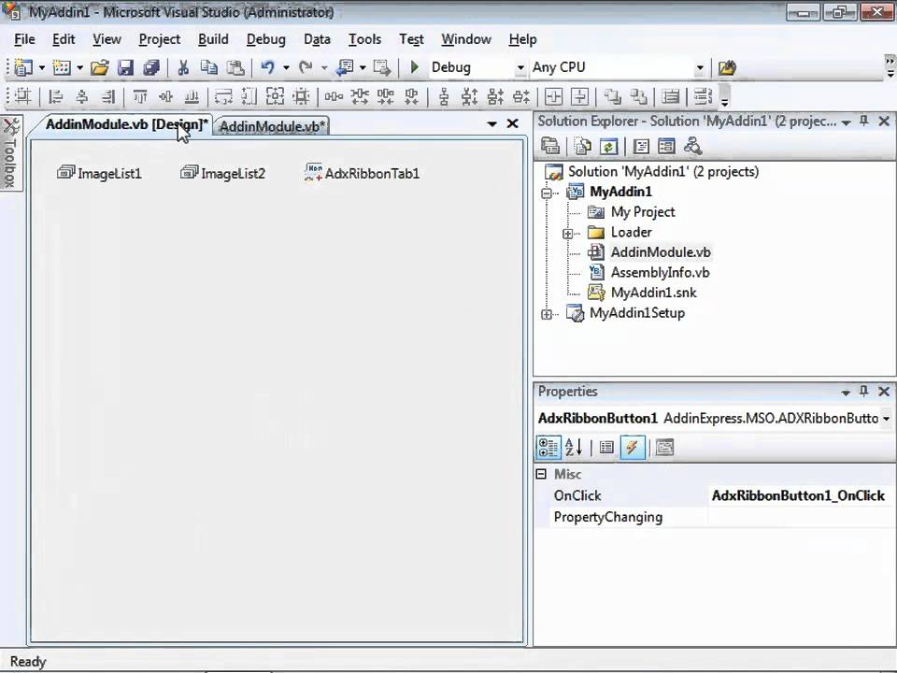Open the Window menu
This screenshot has width=897, height=673.
(466, 39)
